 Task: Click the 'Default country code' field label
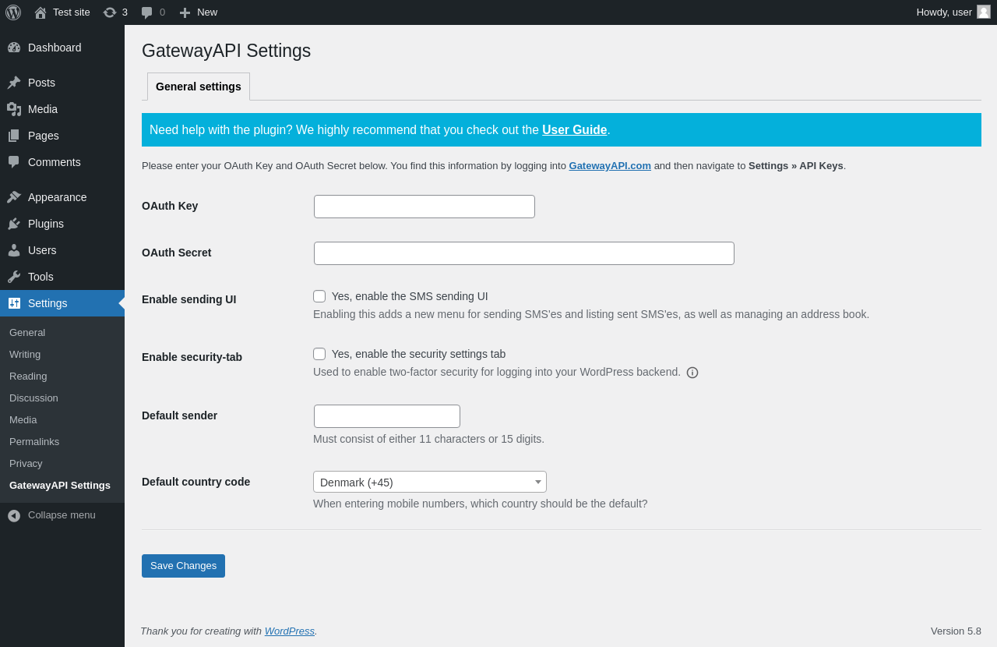[x=196, y=482]
